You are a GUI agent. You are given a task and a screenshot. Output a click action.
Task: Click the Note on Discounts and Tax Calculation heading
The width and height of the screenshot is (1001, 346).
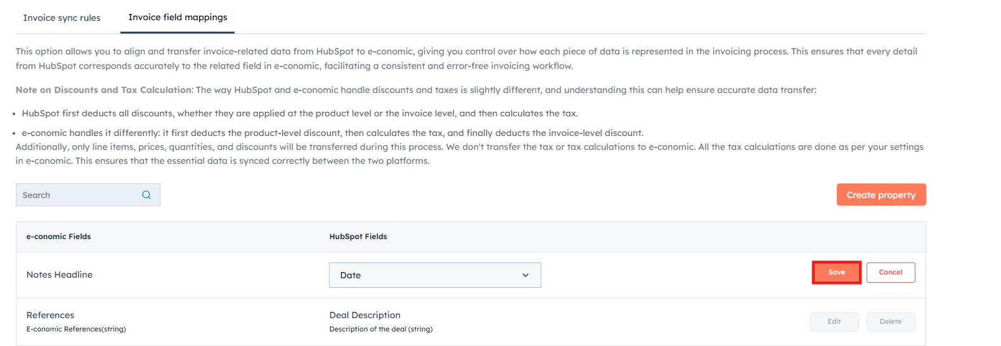coord(105,90)
